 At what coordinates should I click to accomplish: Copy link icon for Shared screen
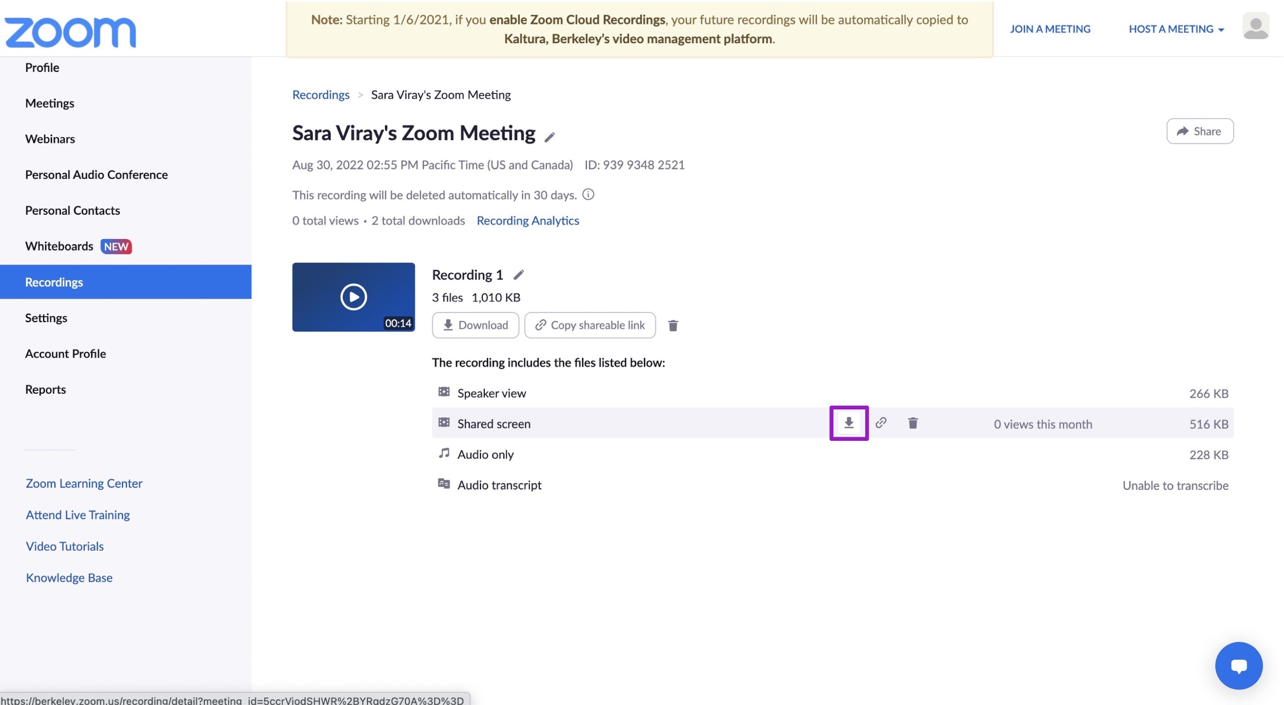(x=880, y=423)
